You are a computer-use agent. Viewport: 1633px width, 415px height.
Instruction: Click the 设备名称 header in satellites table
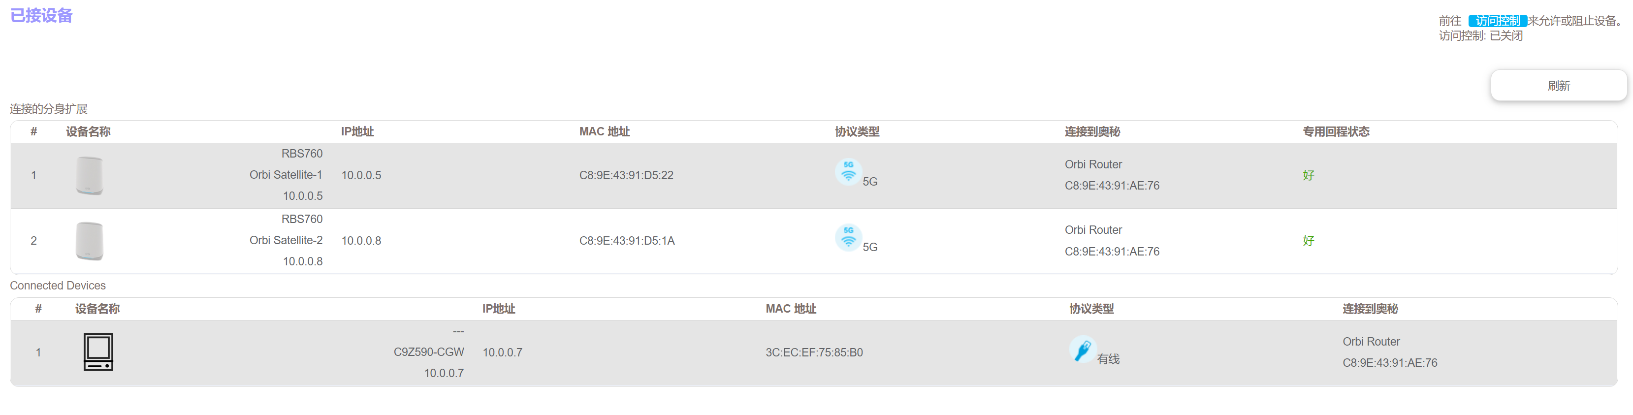[88, 132]
